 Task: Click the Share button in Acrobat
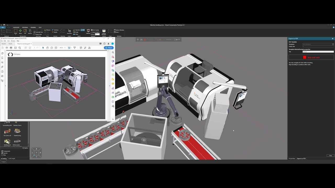coord(109,48)
